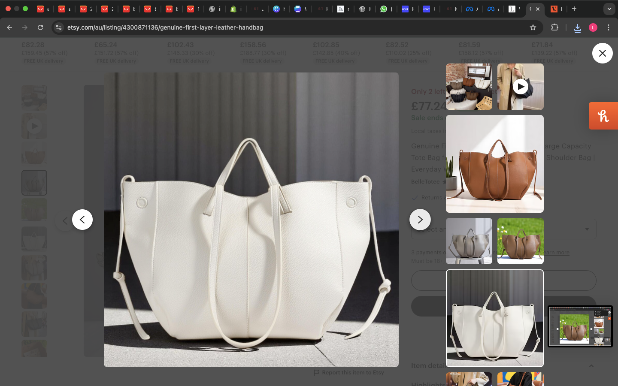Close the current Etsy tab
618x386 pixels.
537,9
